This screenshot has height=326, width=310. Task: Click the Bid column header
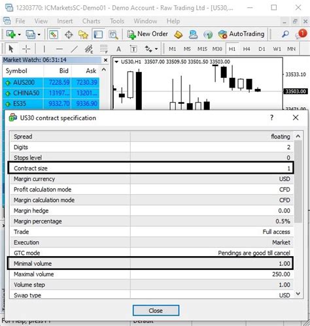[x=58, y=71]
